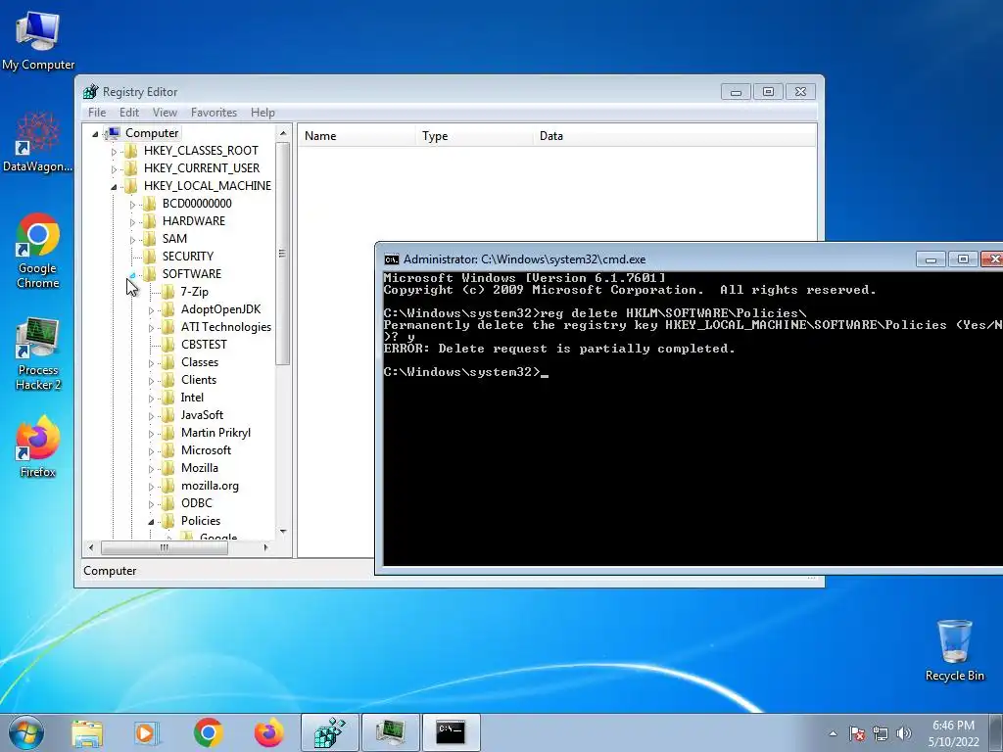
Task: Launch Firefox from the desktop
Action: (x=38, y=446)
